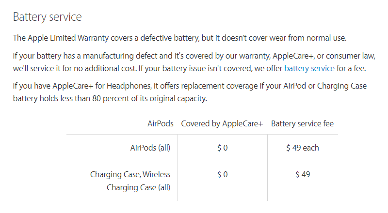Click the Battery service fee column header
388x213 pixels.
pos(302,123)
